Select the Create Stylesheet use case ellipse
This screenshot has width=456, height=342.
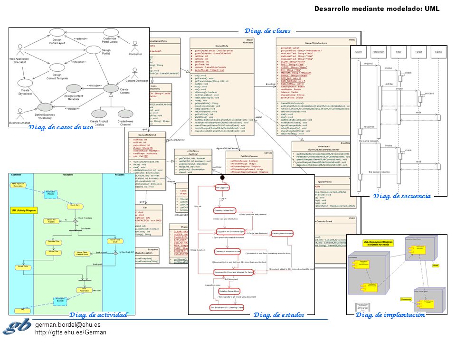25,83
